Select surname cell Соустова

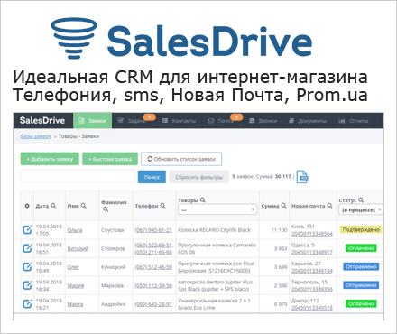click(x=112, y=230)
